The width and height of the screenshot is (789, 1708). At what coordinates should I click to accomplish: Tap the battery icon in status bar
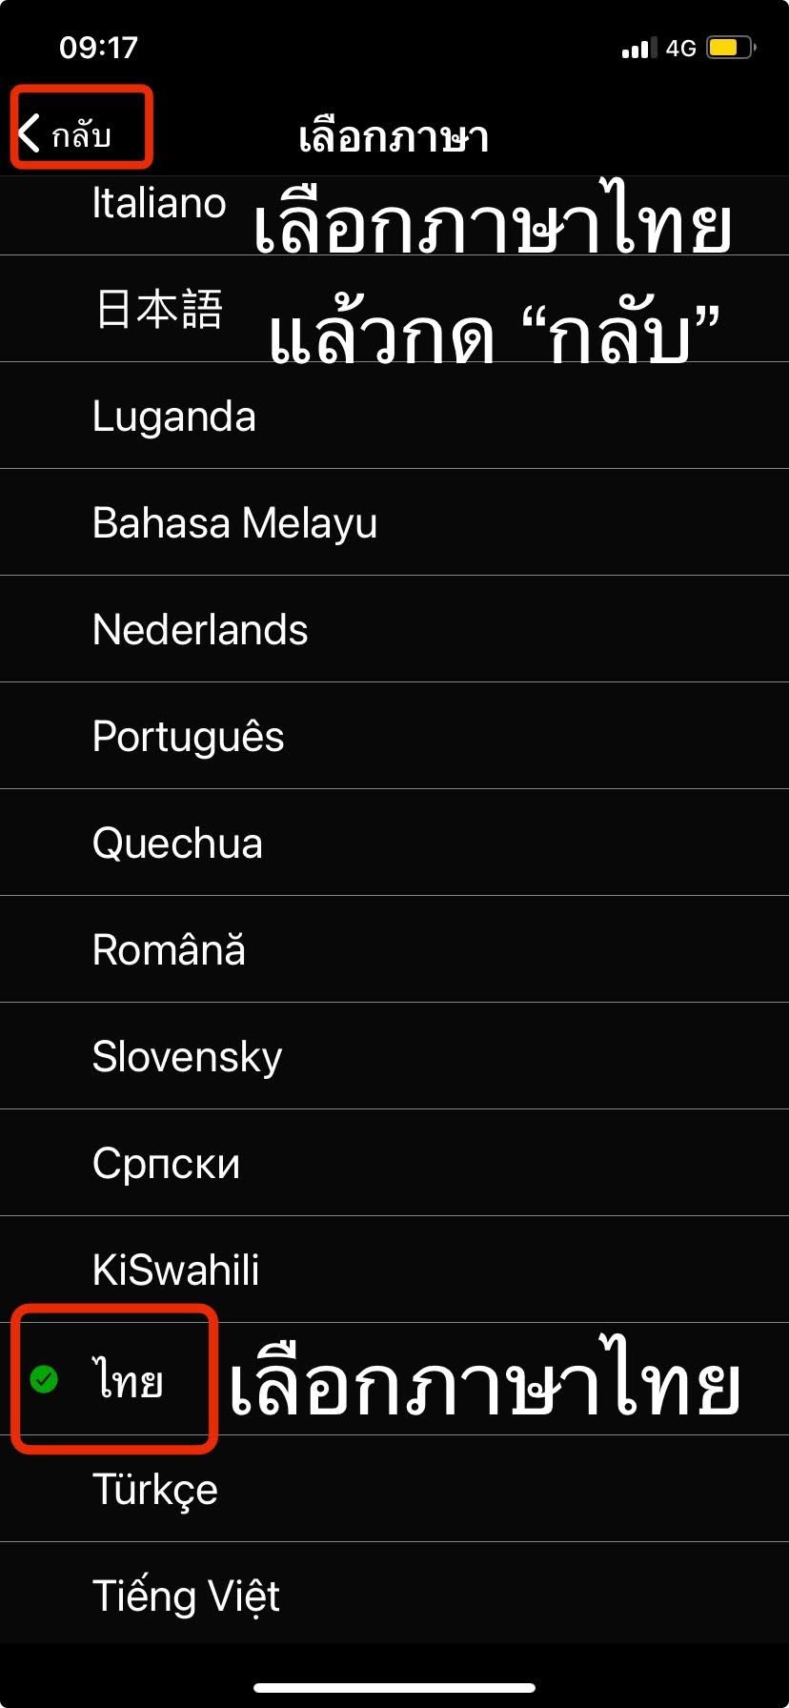pyautogui.click(x=731, y=48)
